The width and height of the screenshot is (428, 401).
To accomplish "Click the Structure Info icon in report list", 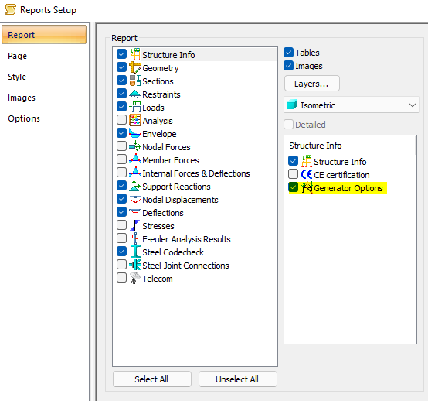I will click(135, 54).
